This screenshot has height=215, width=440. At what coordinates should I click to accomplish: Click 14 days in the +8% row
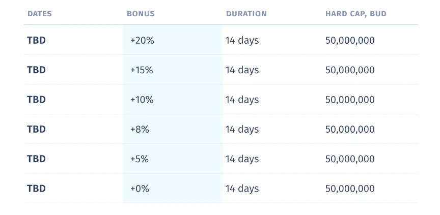tap(242, 129)
